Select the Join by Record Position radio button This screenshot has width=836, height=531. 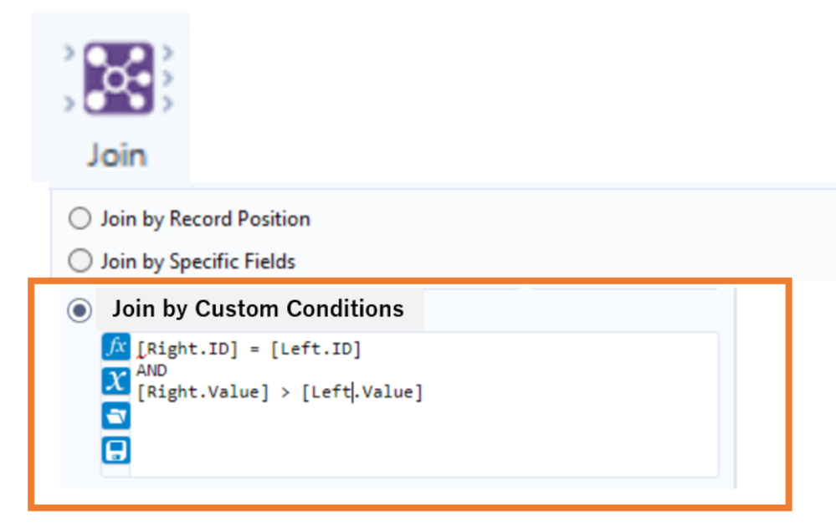79,220
